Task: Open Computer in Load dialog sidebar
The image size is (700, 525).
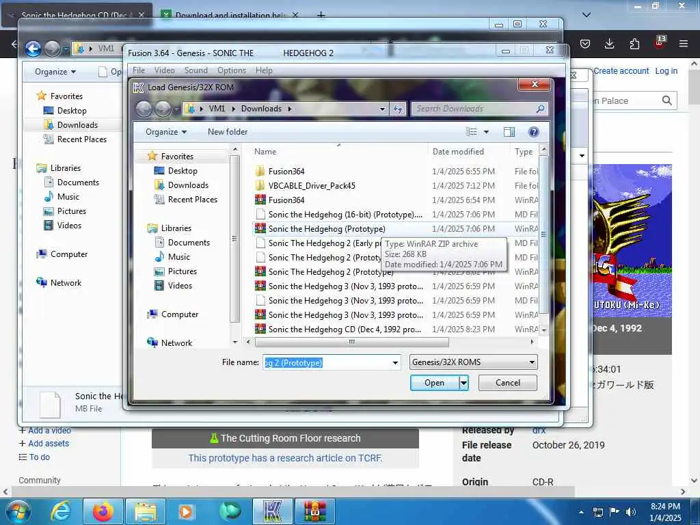Action: coord(179,314)
